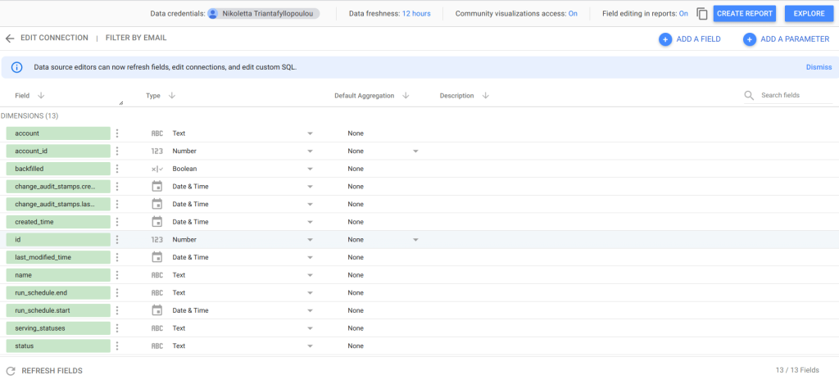Click the Create Report button
Viewport: 839px width, 384px height.
click(x=744, y=13)
